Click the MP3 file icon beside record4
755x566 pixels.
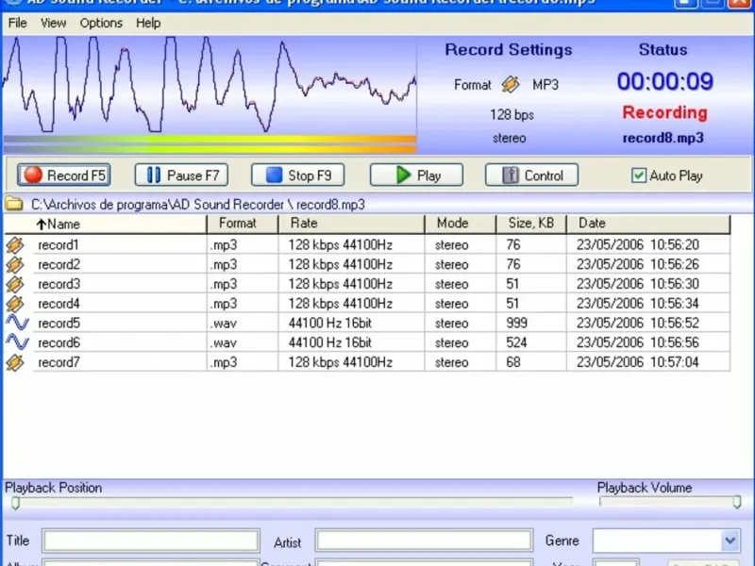(x=15, y=304)
